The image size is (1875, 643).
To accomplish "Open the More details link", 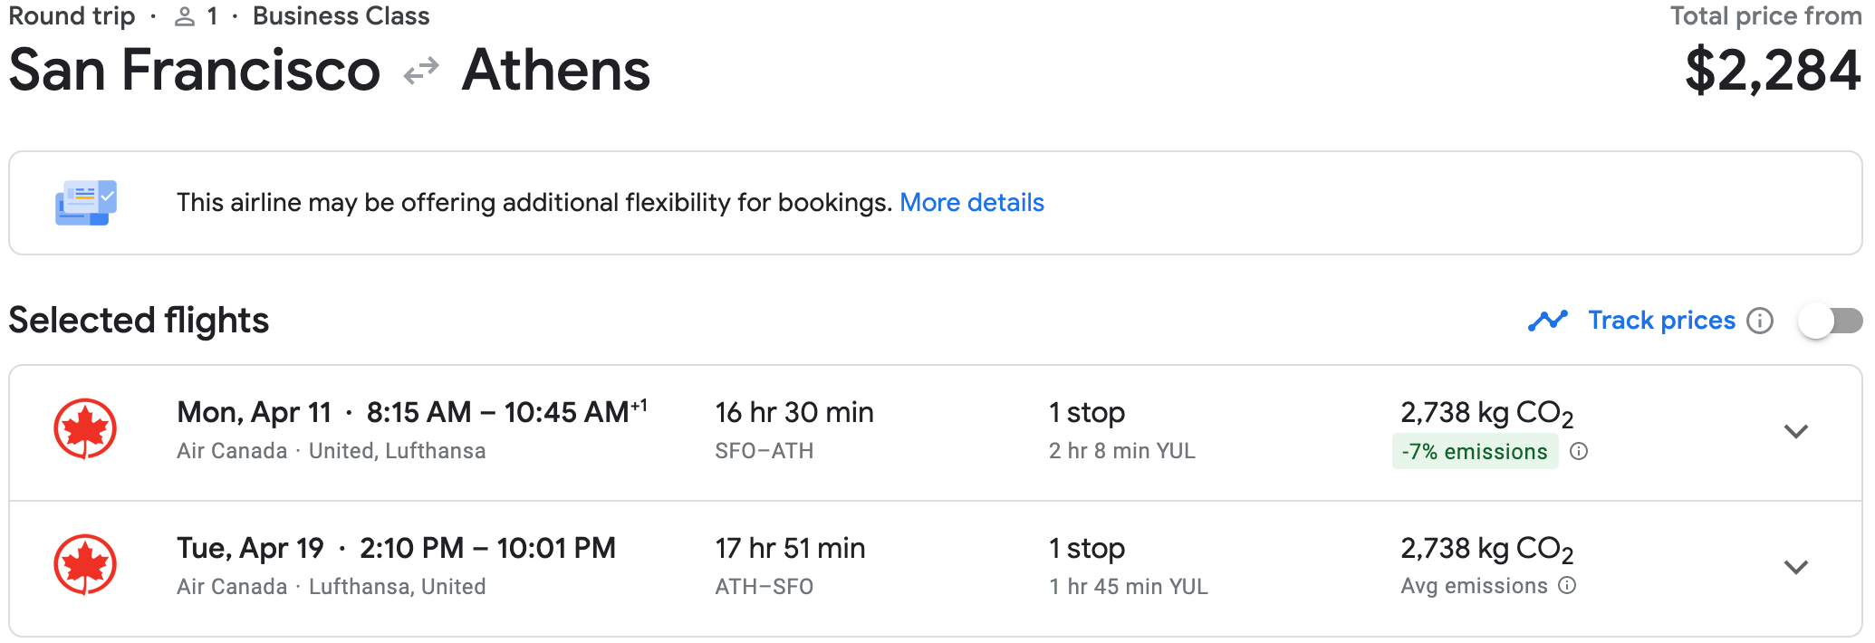I will pyautogui.click(x=972, y=202).
